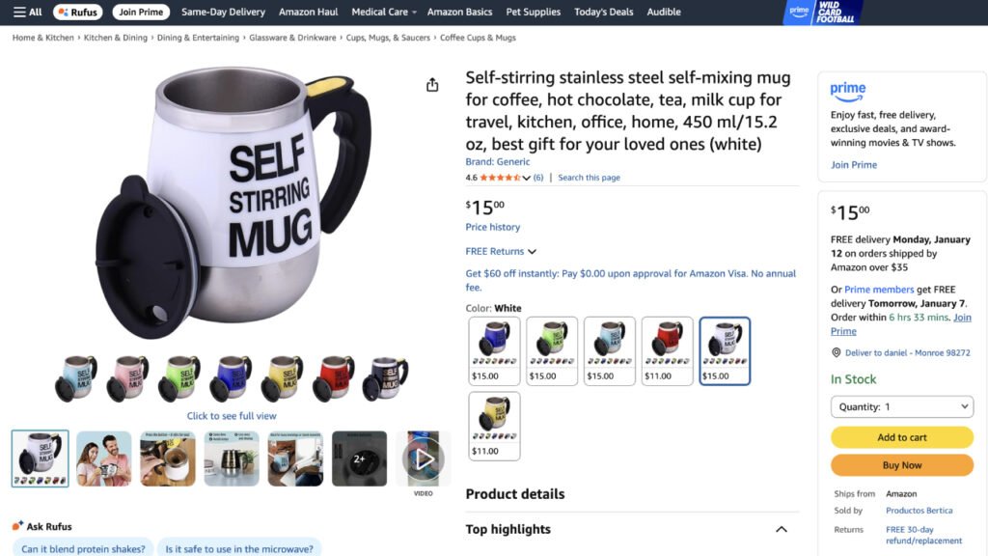Collapse the Top highlights section
988x556 pixels.
tap(782, 529)
